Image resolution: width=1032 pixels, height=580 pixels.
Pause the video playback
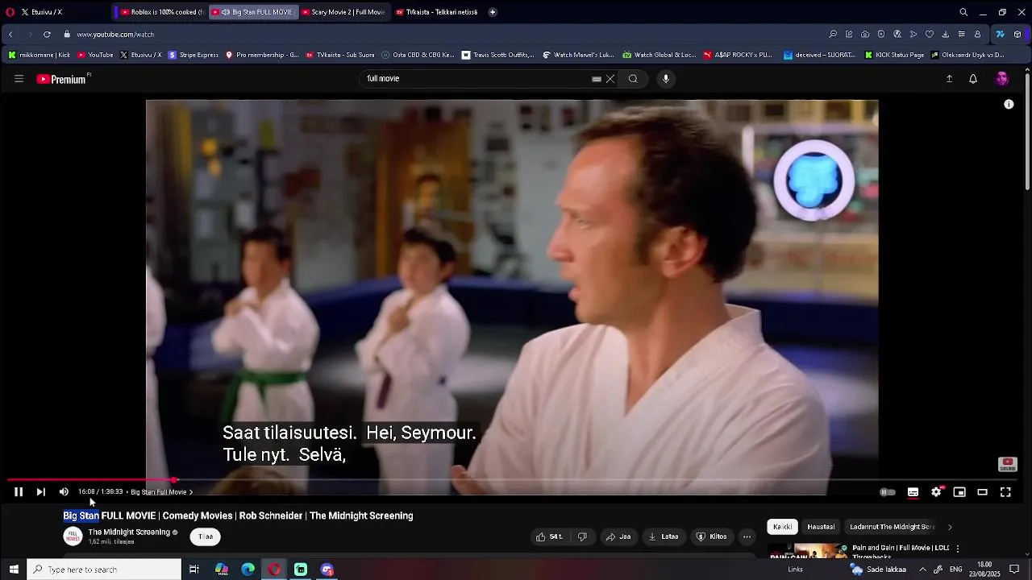point(18,492)
